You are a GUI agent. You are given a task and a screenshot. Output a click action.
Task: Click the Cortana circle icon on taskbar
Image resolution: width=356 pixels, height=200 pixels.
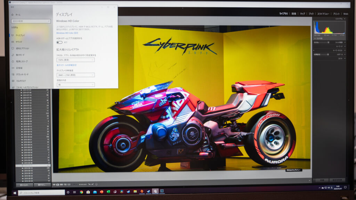pyautogui.click(x=68, y=192)
